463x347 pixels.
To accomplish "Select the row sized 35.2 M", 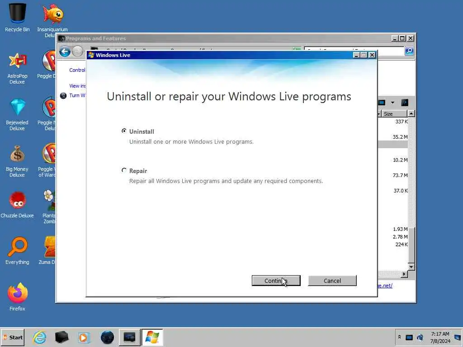I will click(393, 137).
